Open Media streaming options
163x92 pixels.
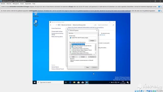tap(57, 37)
